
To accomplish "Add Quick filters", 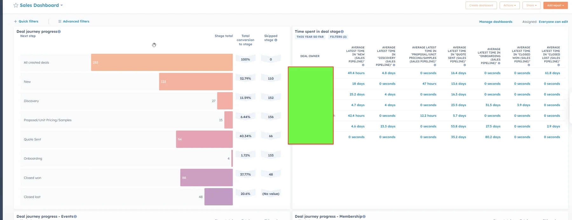I will pyautogui.click(x=26, y=21).
